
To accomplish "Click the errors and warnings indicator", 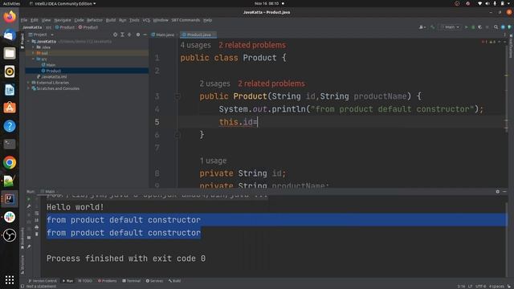I will click(x=489, y=42).
